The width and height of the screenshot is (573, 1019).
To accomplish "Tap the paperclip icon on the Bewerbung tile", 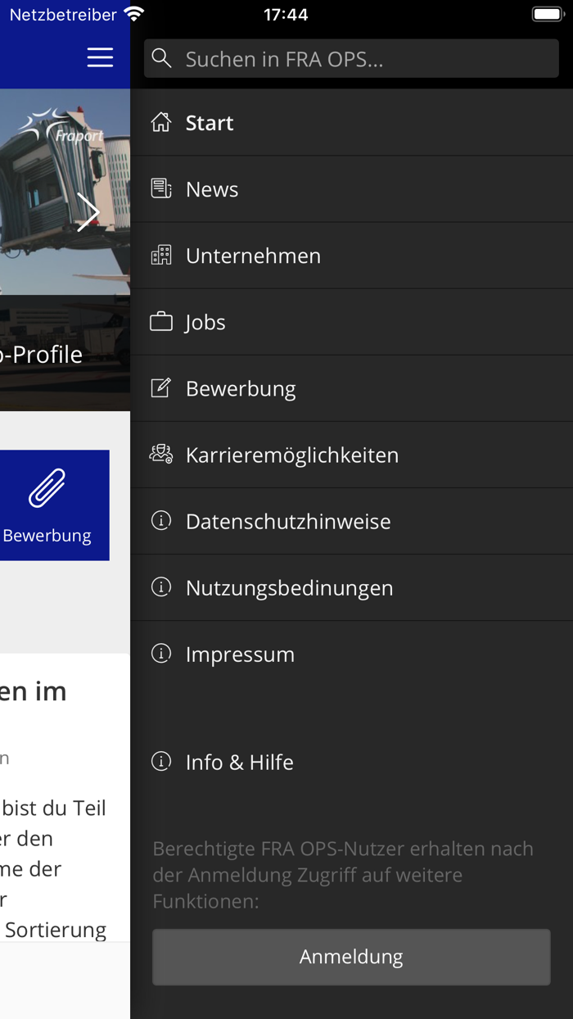I will pos(49,487).
